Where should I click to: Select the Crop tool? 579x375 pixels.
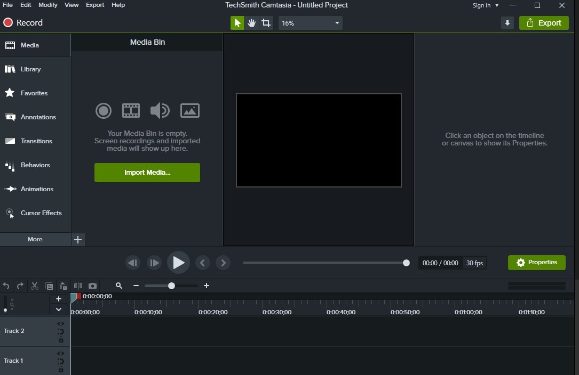click(x=266, y=23)
